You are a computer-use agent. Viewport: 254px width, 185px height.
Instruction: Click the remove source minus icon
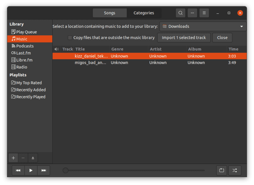(23, 158)
